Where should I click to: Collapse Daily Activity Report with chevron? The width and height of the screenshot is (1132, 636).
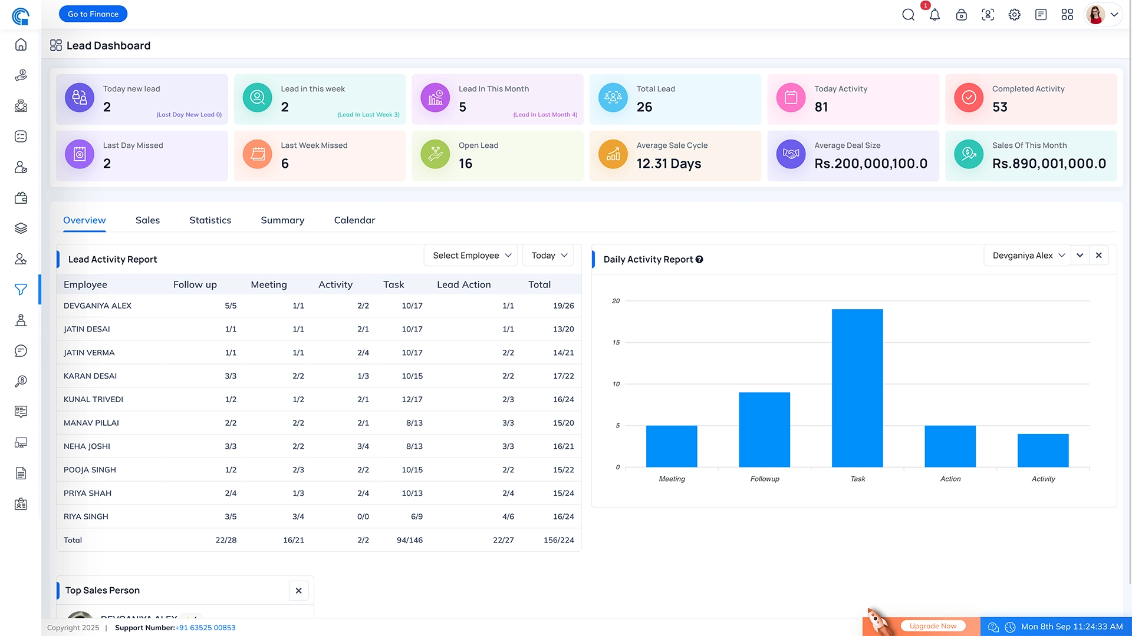pyautogui.click(x=1080, y=256)
